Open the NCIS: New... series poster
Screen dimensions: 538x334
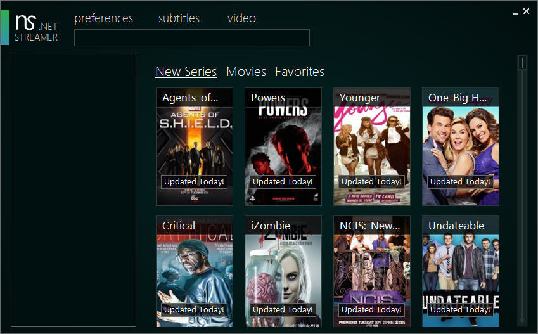(x=372, y=271)
